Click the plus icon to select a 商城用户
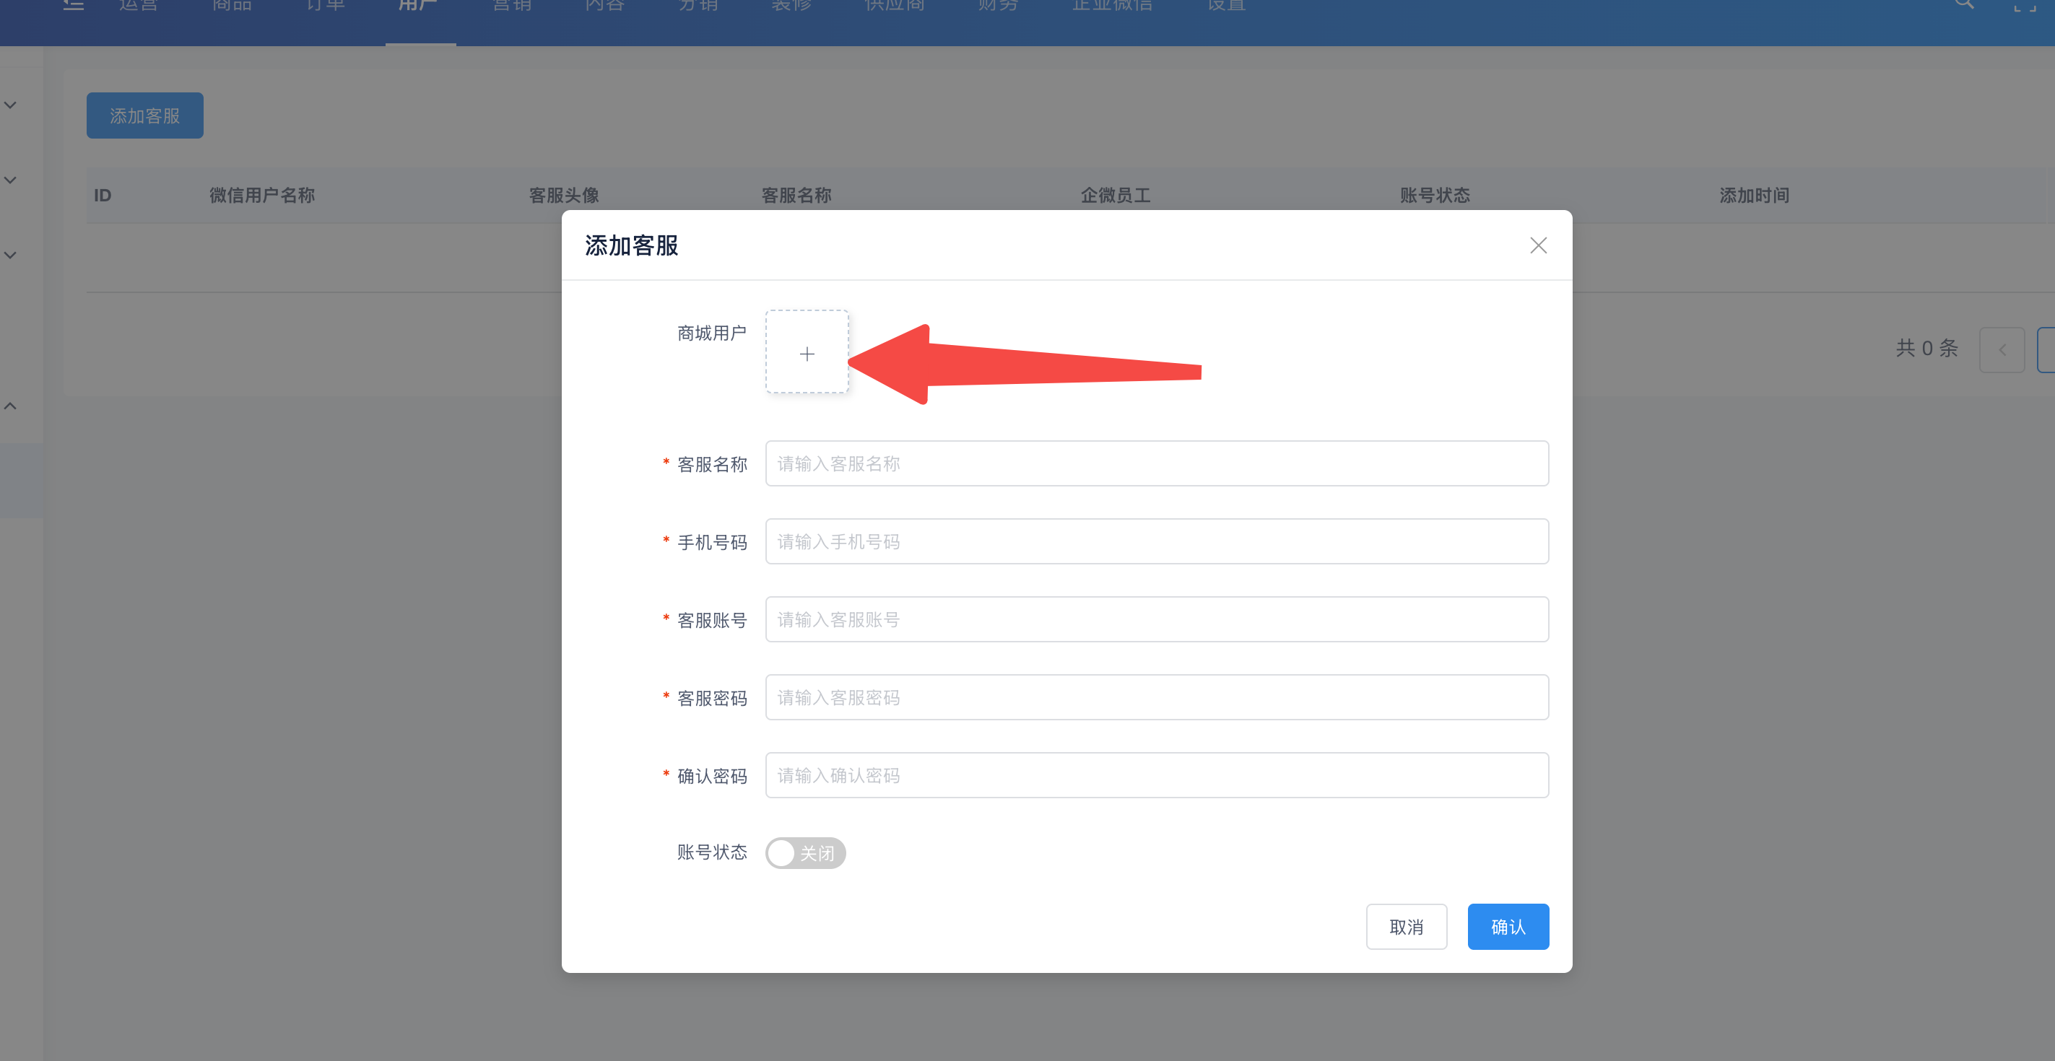Screen dimensions: 2055x1061 (x=807, y=352)
